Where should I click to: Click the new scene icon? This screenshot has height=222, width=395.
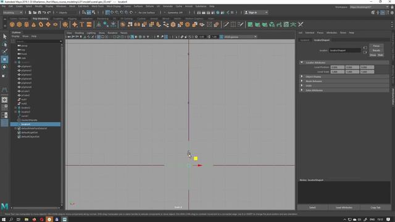point(30,12)
